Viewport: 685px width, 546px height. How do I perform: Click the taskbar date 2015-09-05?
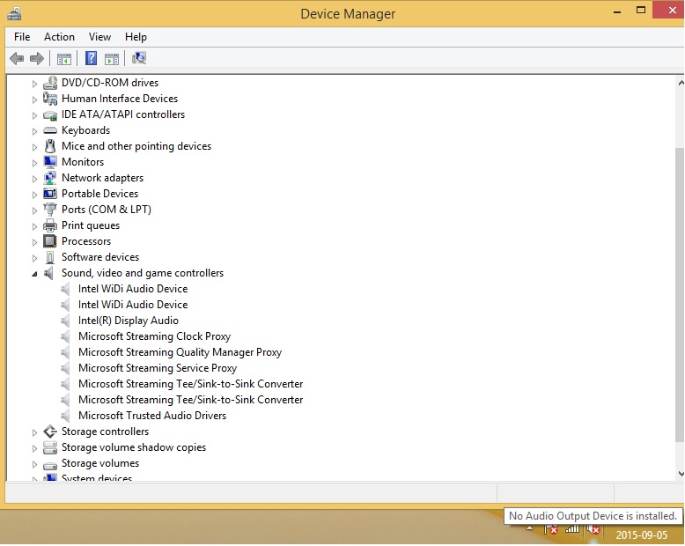point(641,535)
